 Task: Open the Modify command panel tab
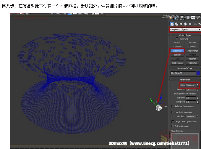(176, 18)
